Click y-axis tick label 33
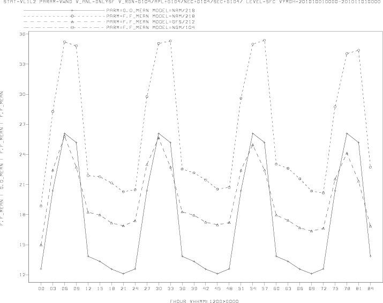The height and width of the screenshot is (303, 383). (x=22, y=64)
